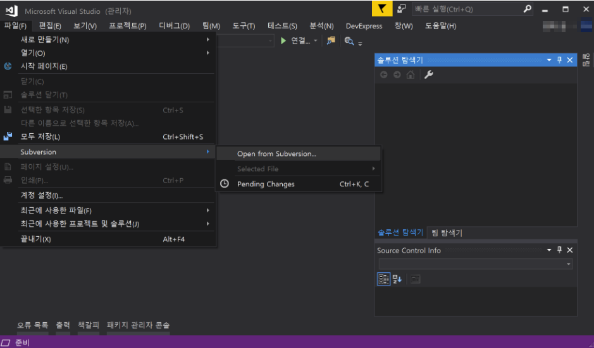
Task: Open the Source Control Info window position dropdown
Action: click(549, 250)
